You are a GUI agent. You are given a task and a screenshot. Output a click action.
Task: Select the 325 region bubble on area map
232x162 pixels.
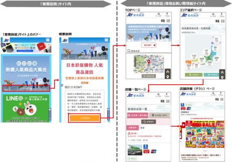click(x=189, y=66)
